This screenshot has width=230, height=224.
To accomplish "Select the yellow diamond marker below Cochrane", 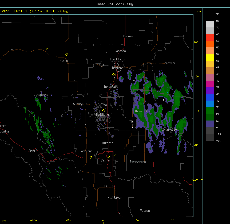I will point(91,157).
